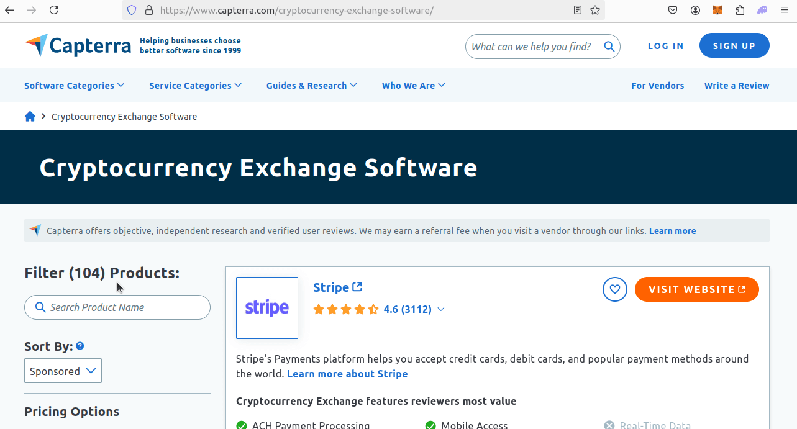This screenshot has height=429, width=797.
Task: Click the Capterra logo
Action: coord(78,46)
